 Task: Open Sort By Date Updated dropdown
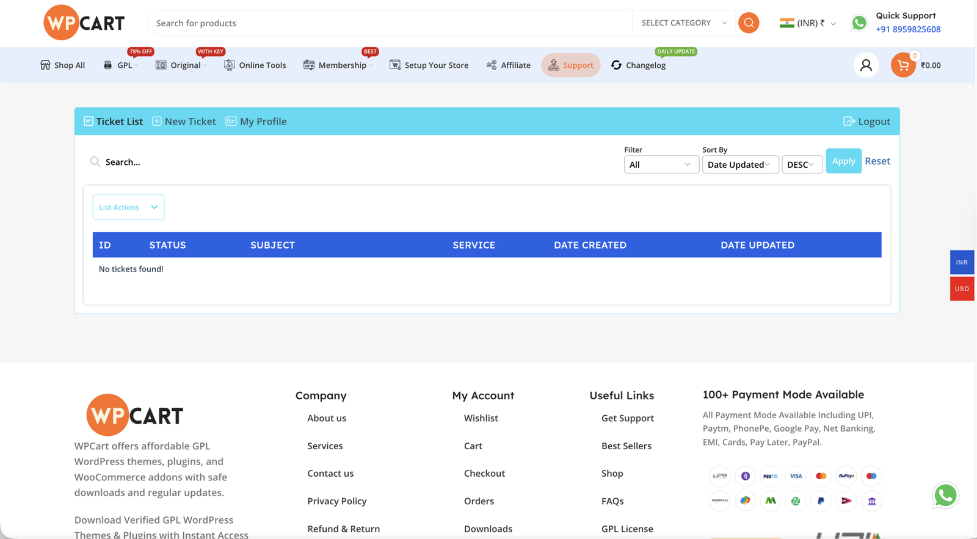tap(739, 165)
